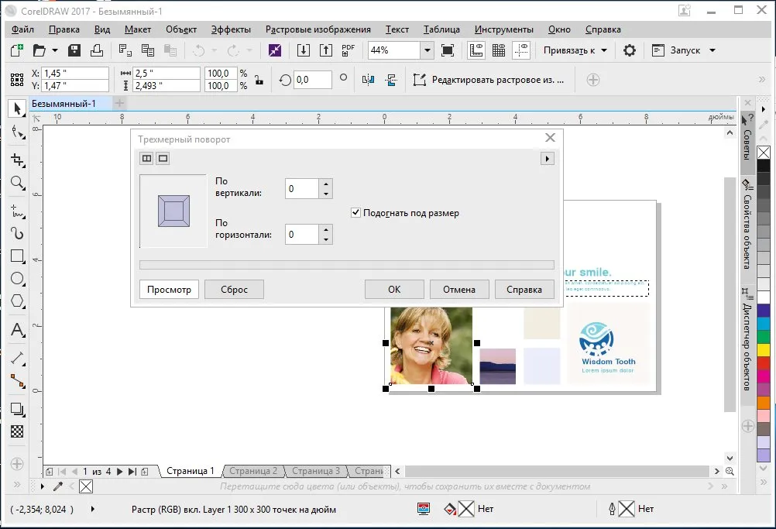776x529 pixels.
Task: Click the Сброс button
Action: click(234, 290)
